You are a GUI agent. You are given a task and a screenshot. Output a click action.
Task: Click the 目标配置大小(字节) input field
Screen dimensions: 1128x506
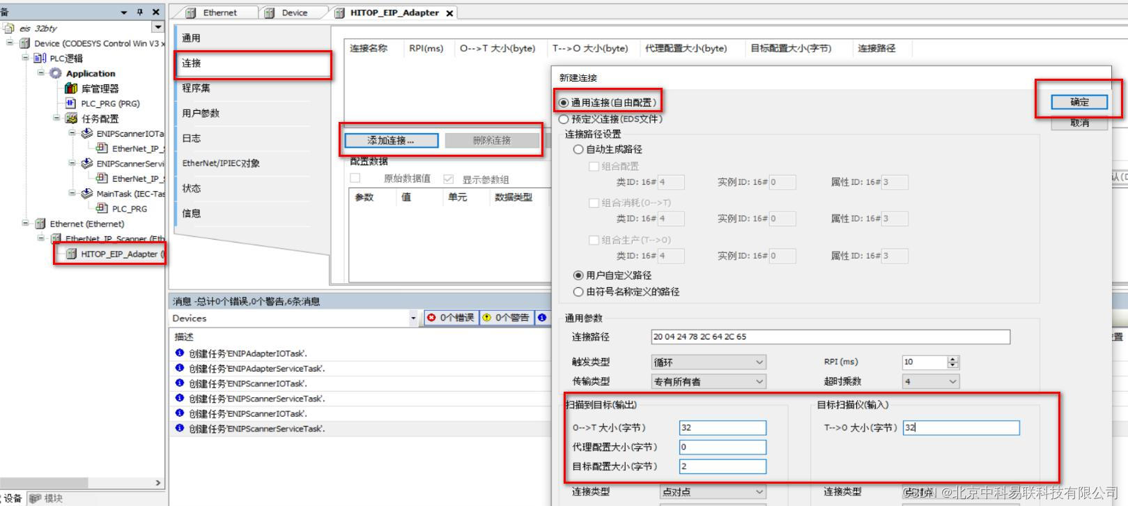[723, 467]
